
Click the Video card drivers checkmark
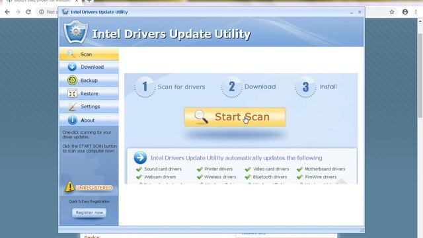tap(248, 169)
